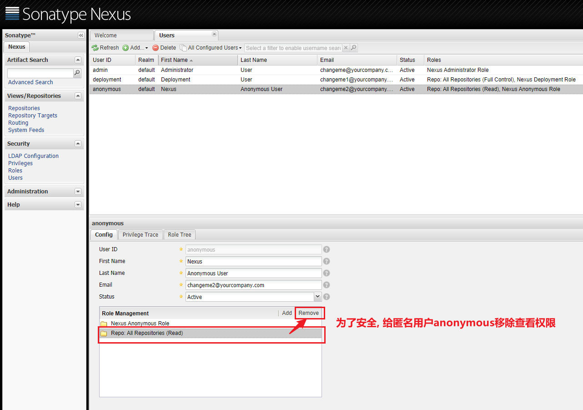This screenshot has width=583, height=410.
Task: Open LDAP Configuration link
Action: pyautogui.click(x=33, y=156)
